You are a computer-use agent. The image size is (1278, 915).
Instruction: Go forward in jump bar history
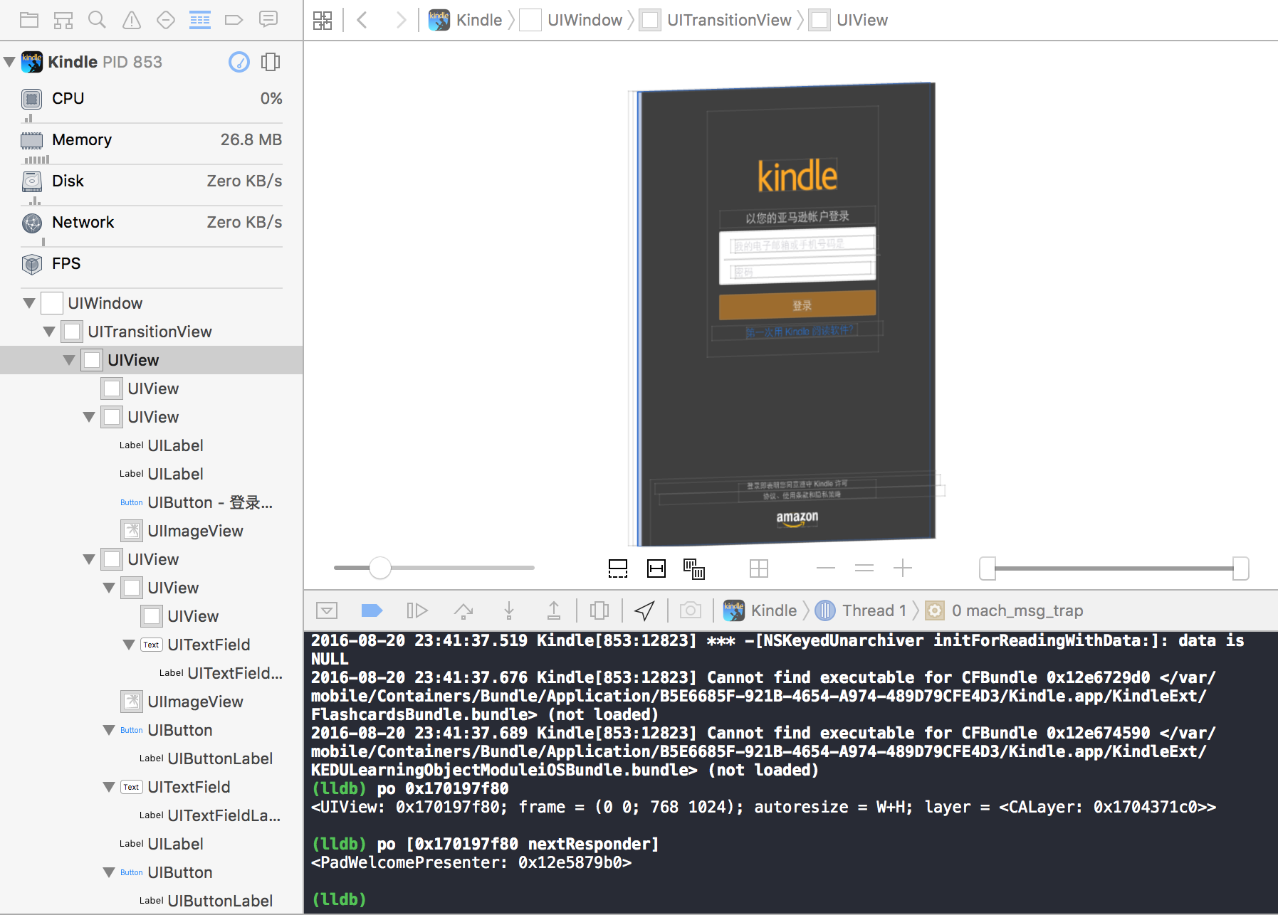coord(401,20)
